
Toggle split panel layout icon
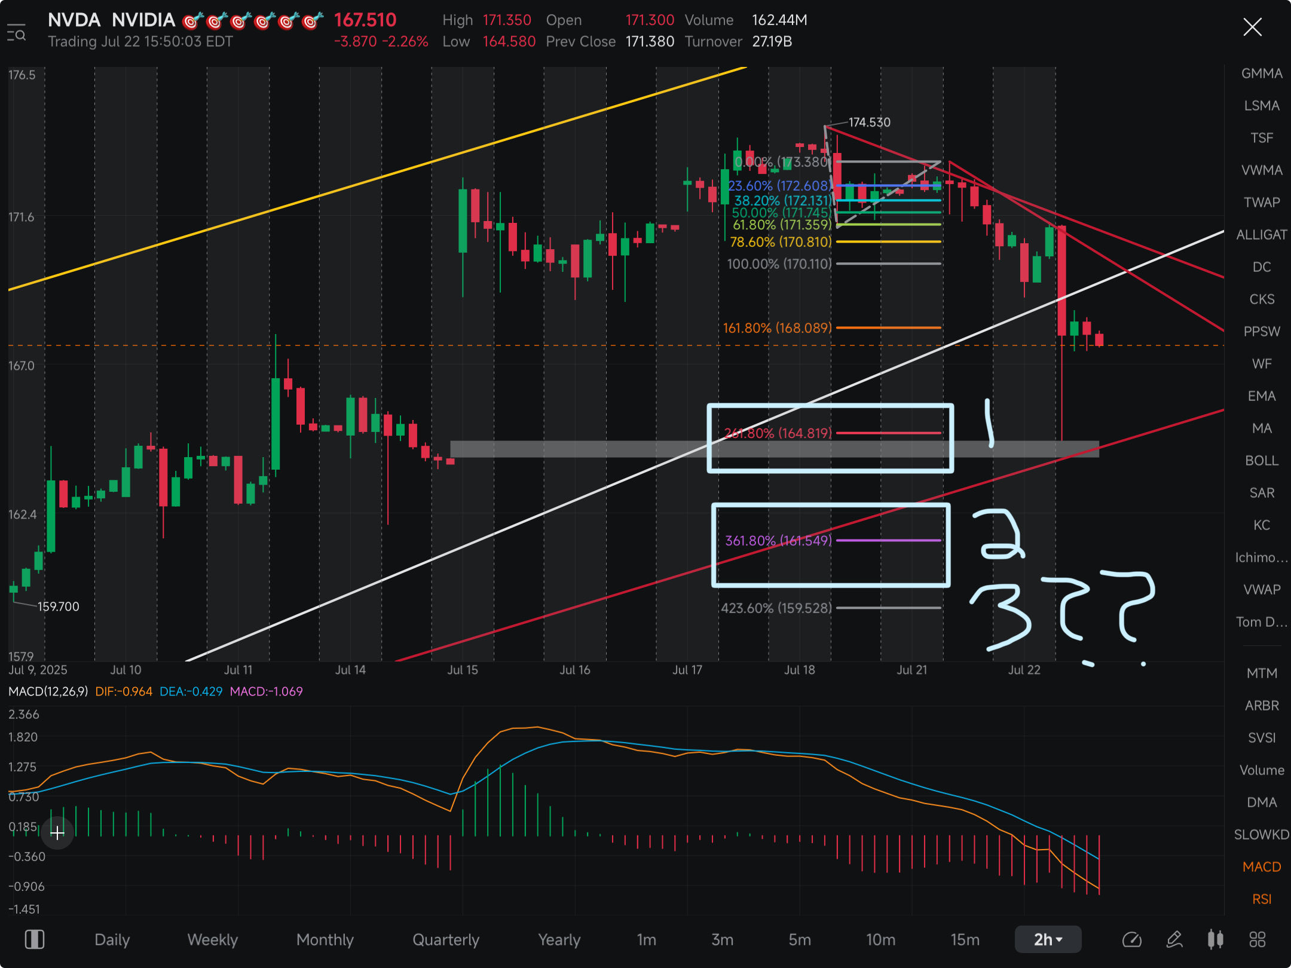[34, 939]
